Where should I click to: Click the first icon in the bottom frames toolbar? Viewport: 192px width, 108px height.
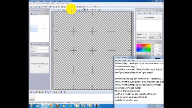[31, 92]
